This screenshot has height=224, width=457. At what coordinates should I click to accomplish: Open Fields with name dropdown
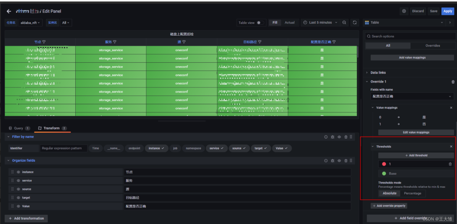click(412, 96)
